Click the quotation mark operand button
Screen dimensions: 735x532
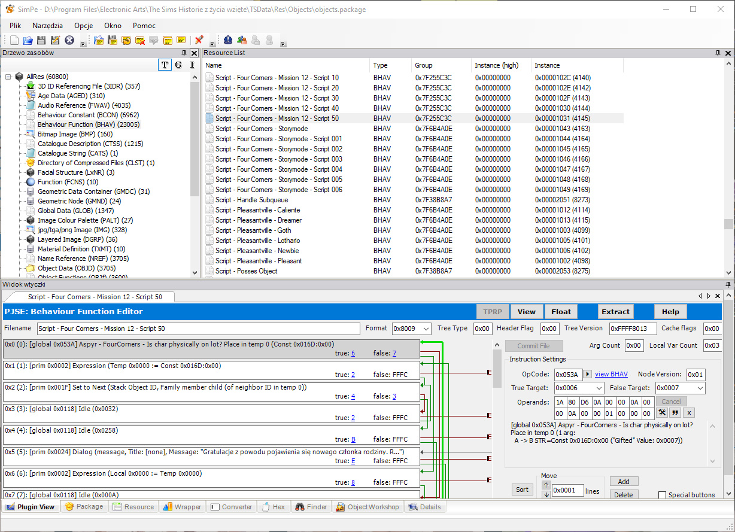[676, 413]
